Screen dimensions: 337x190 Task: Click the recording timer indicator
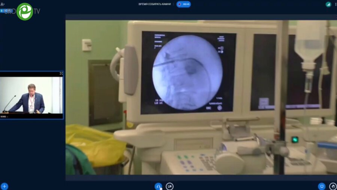pyautogui.click(x=183, y=4)
